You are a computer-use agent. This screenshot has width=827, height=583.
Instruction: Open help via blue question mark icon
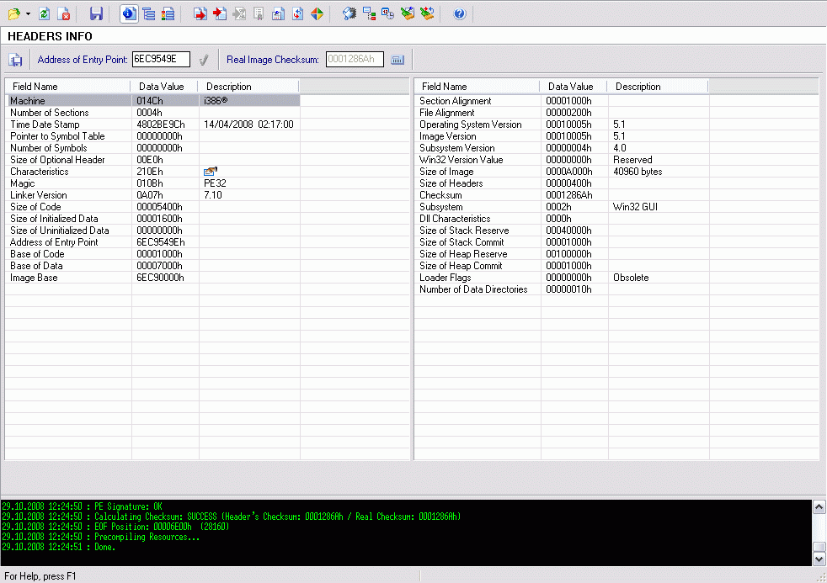(459, 14)
